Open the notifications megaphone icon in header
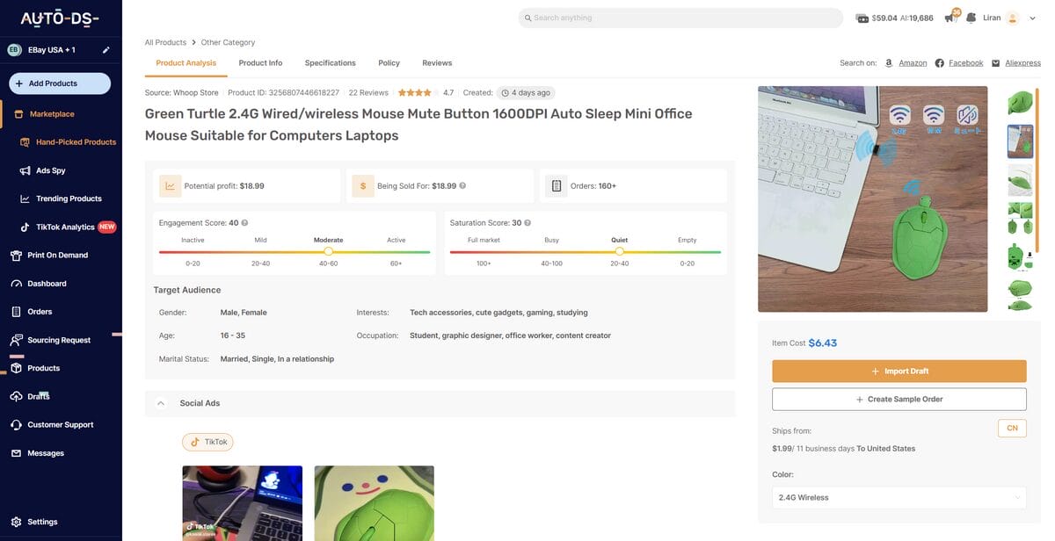Screen dimensions: 1055x541 tap(950, 18)
